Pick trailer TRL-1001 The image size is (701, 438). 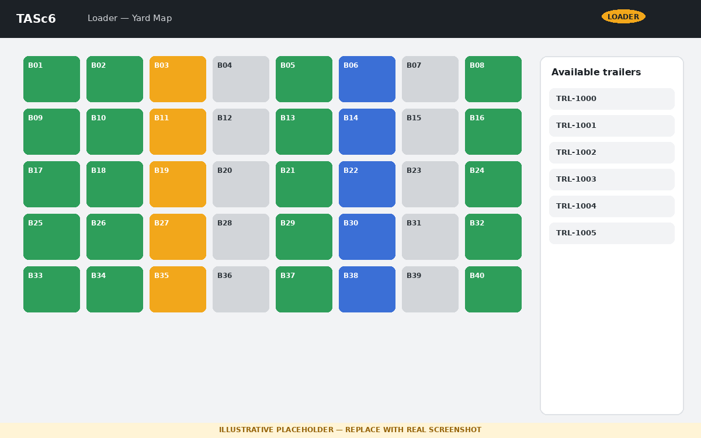tap(612, 126)
